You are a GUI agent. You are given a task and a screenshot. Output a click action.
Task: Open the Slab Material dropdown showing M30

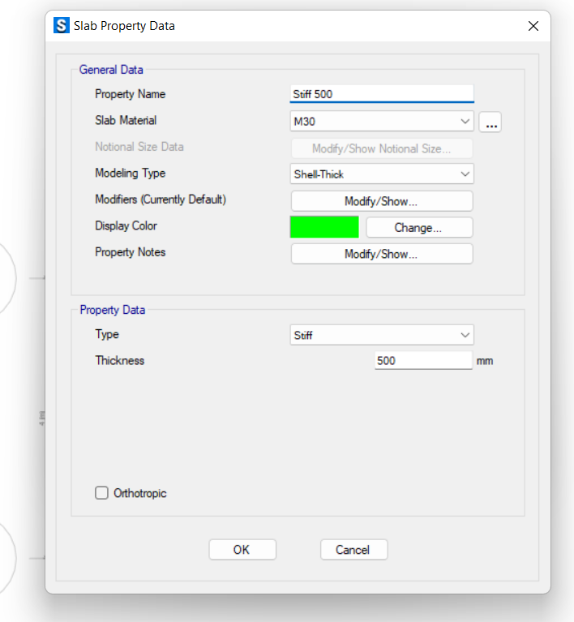(382, 122)
